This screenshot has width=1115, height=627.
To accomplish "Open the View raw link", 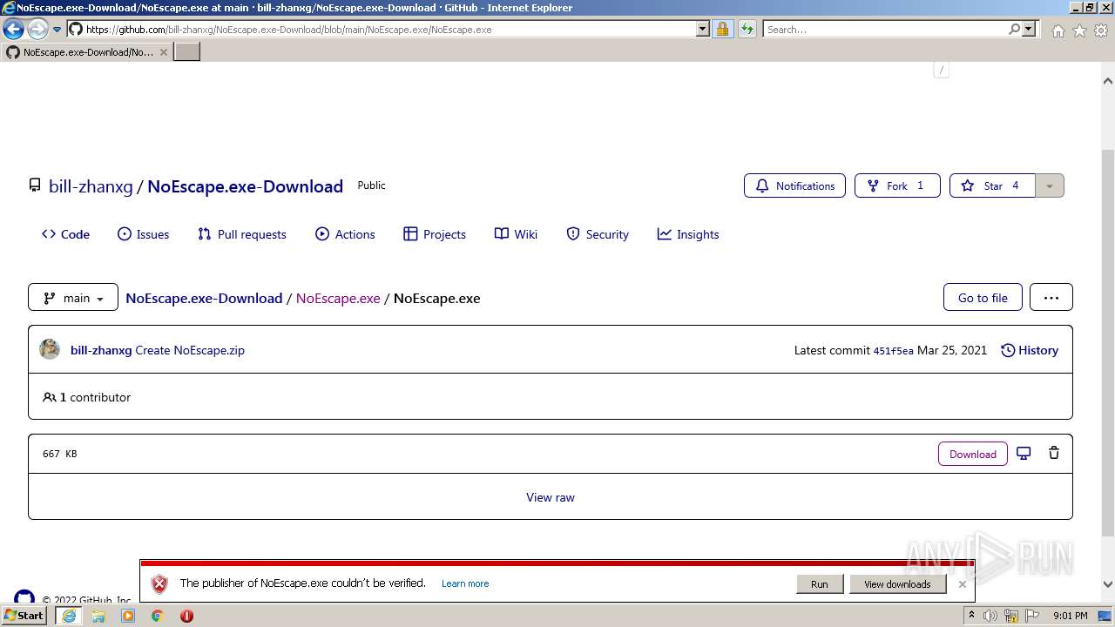I will pyautogui.click(x=551, y=497).
